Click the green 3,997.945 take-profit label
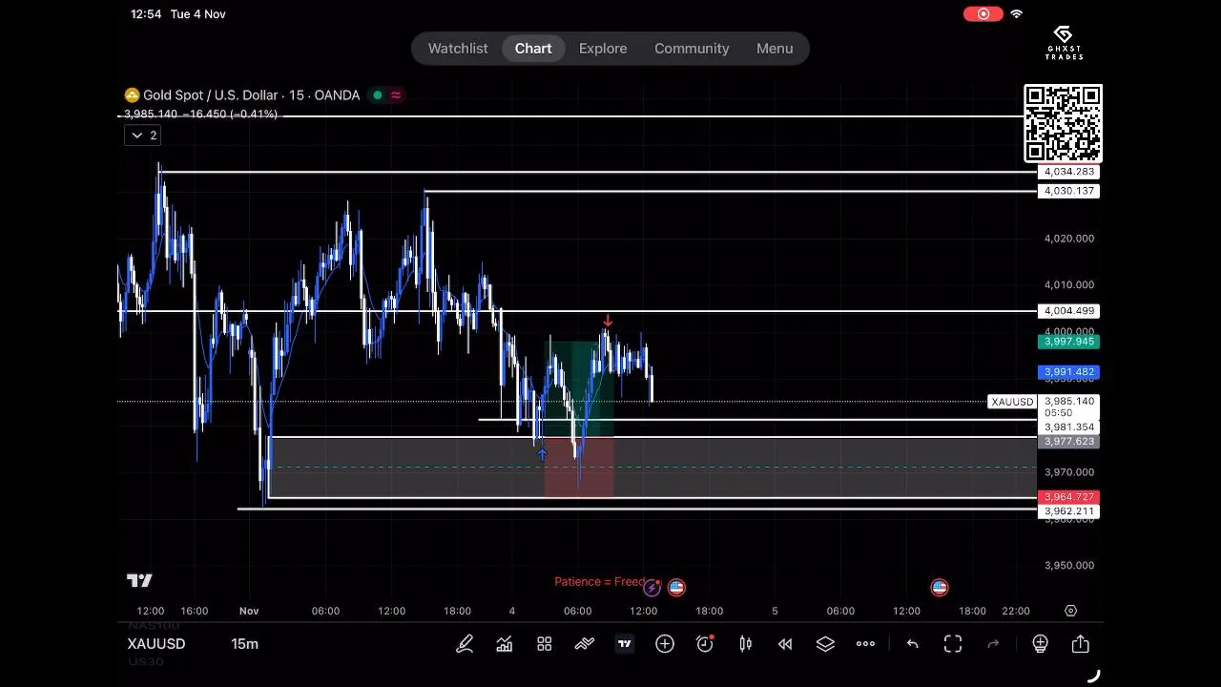Screen dimensions: 1221x687 [x=1068, y=342]
